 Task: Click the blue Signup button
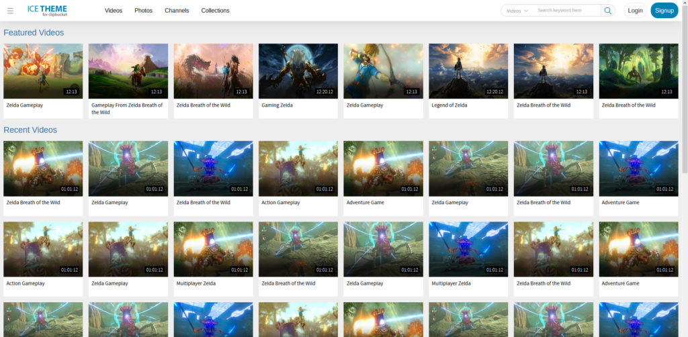point(664,11)
